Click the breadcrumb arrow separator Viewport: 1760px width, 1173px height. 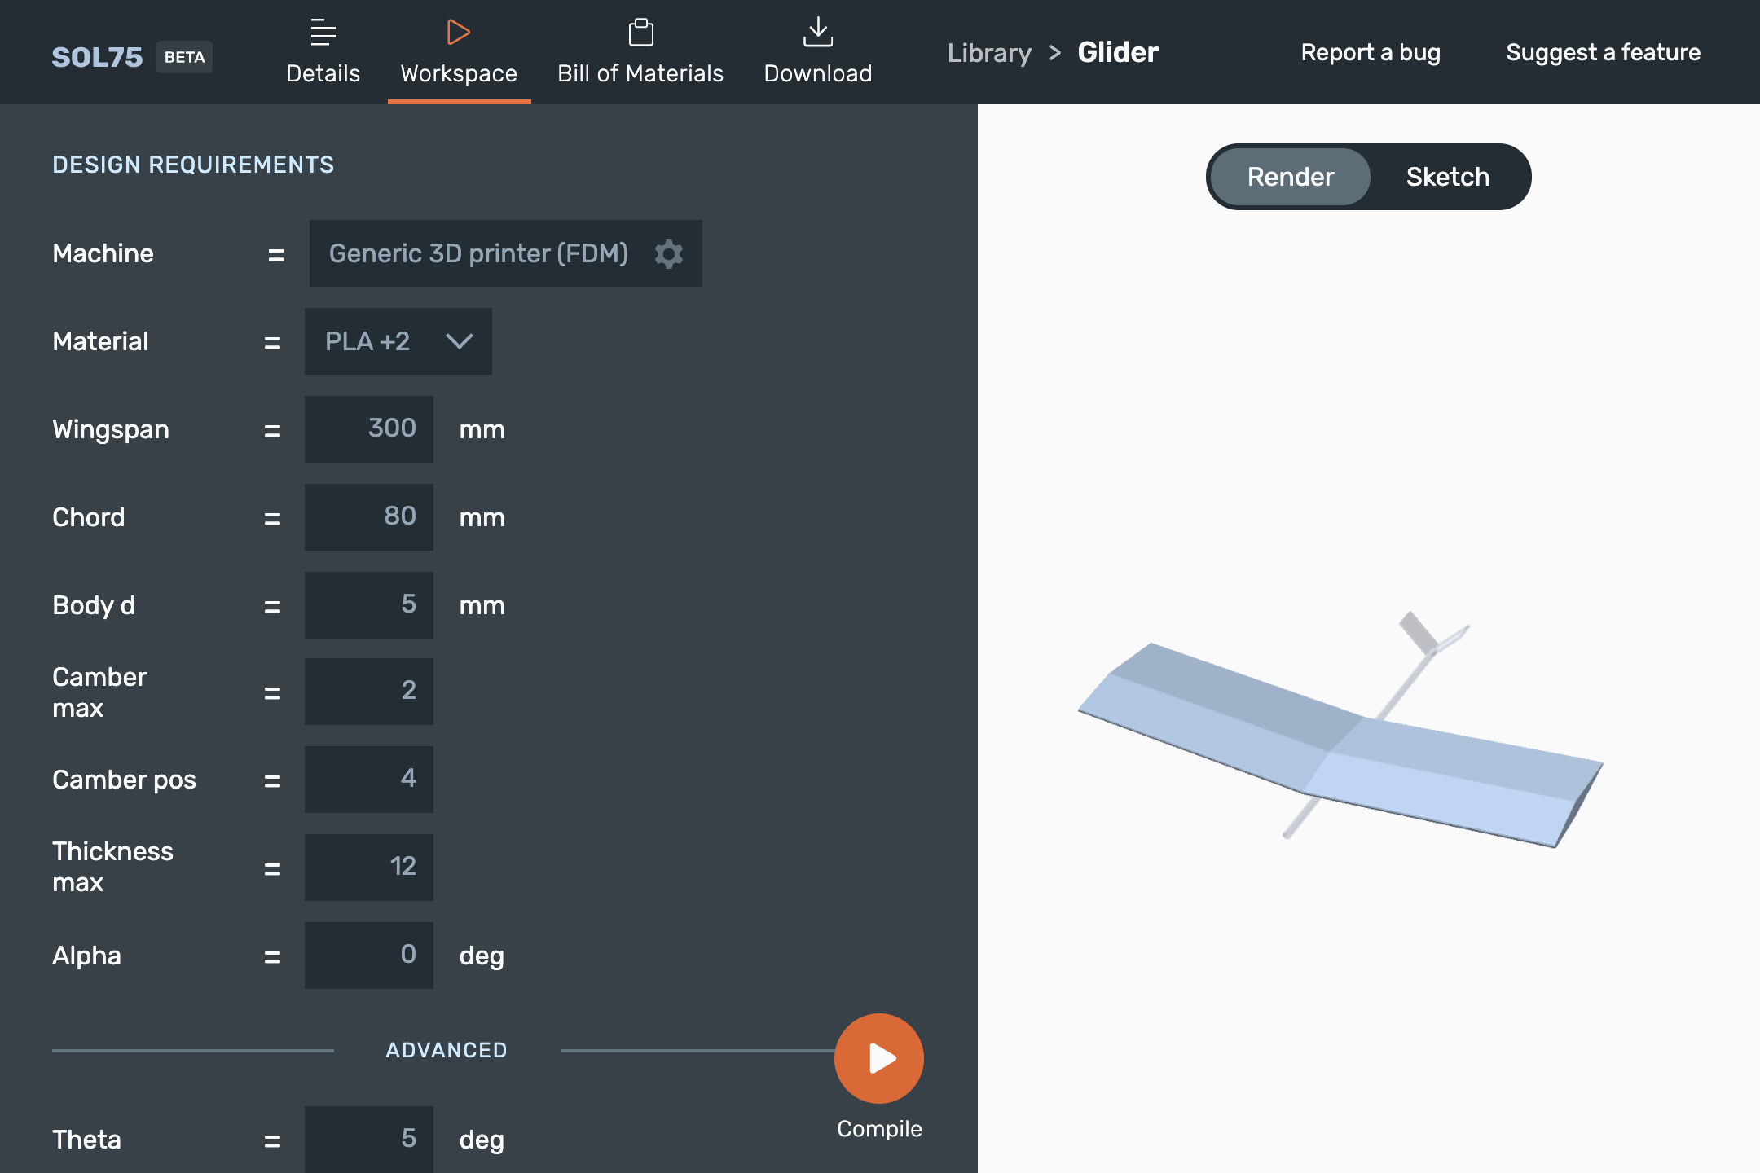[1055, 53]
